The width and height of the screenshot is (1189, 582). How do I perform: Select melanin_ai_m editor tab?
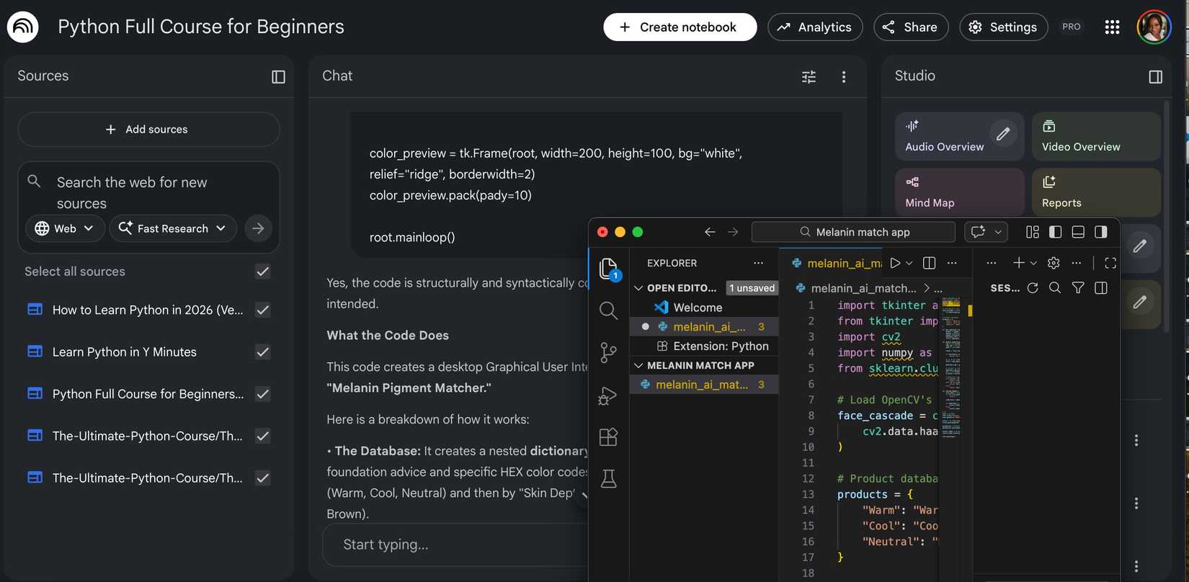click(837, 263)
